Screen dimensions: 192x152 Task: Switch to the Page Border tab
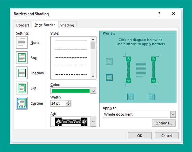point(45,25)
